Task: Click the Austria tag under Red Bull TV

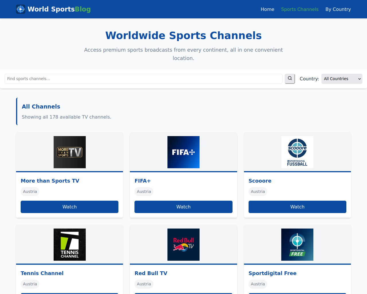Action: [x=144, y=284]
